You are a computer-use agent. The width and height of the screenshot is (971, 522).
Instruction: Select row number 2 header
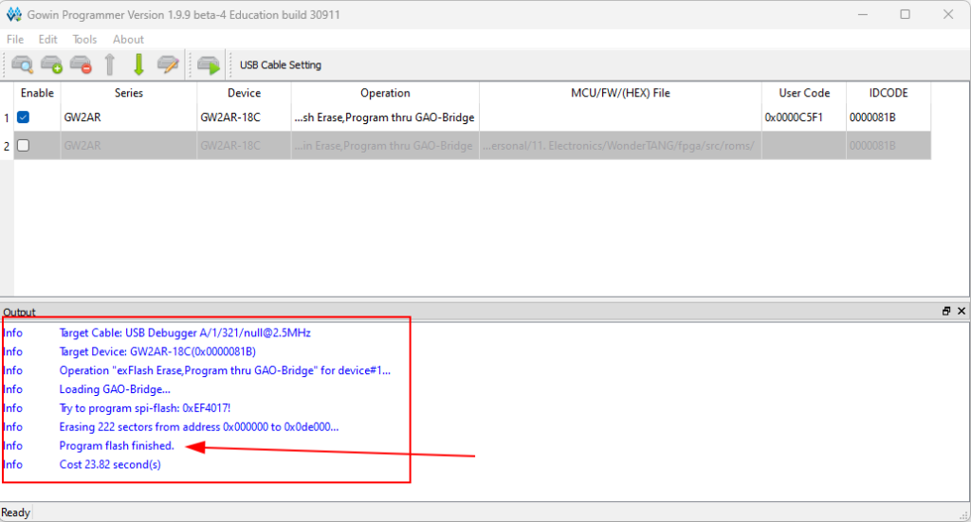(7, 146)
